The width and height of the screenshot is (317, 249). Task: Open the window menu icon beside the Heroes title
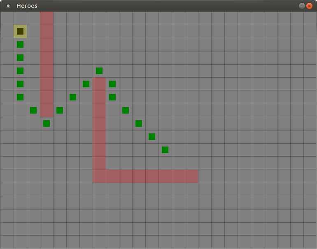(8, 6)
